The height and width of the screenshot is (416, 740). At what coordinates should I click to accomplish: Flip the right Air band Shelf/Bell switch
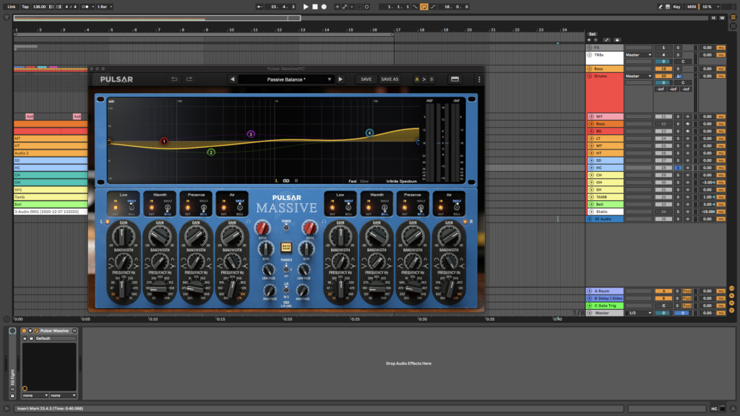tap(457, 207)
